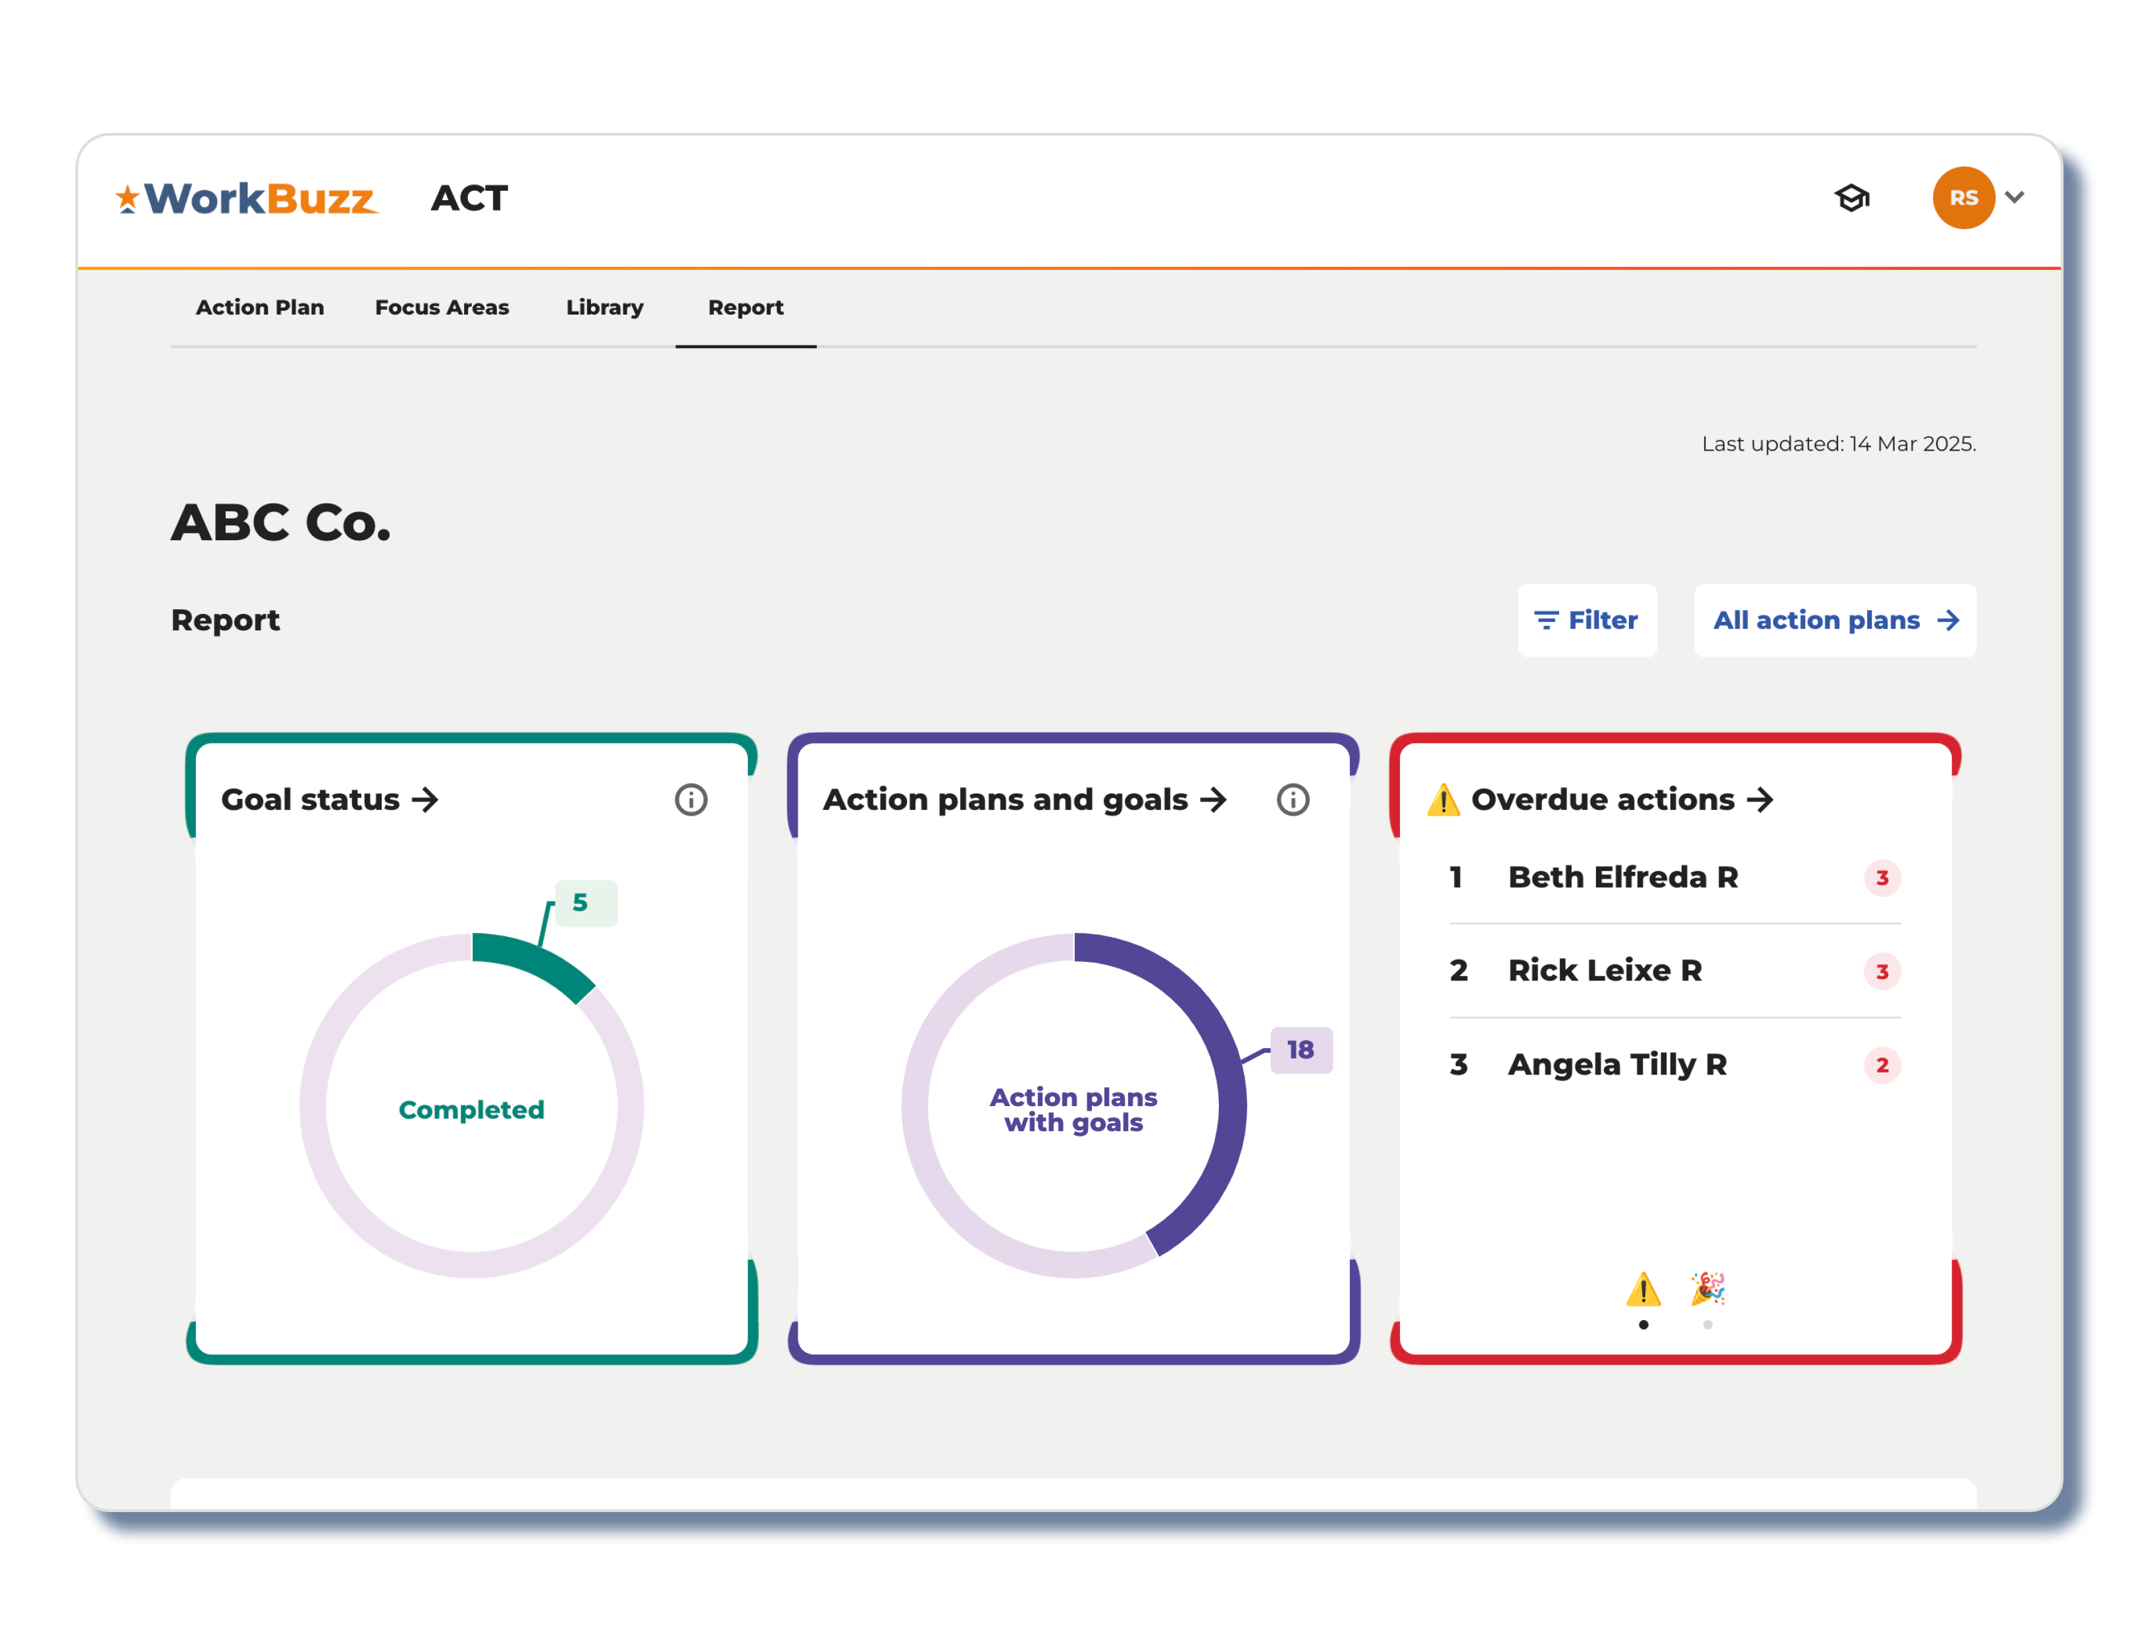Click the value label 5 on Goal status chart
This screenshot has width=2139, height=1645.
586,903
